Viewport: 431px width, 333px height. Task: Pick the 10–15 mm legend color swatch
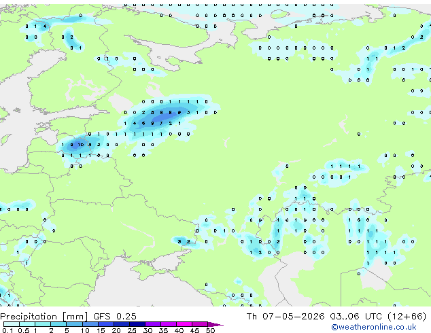click(90, 324)
